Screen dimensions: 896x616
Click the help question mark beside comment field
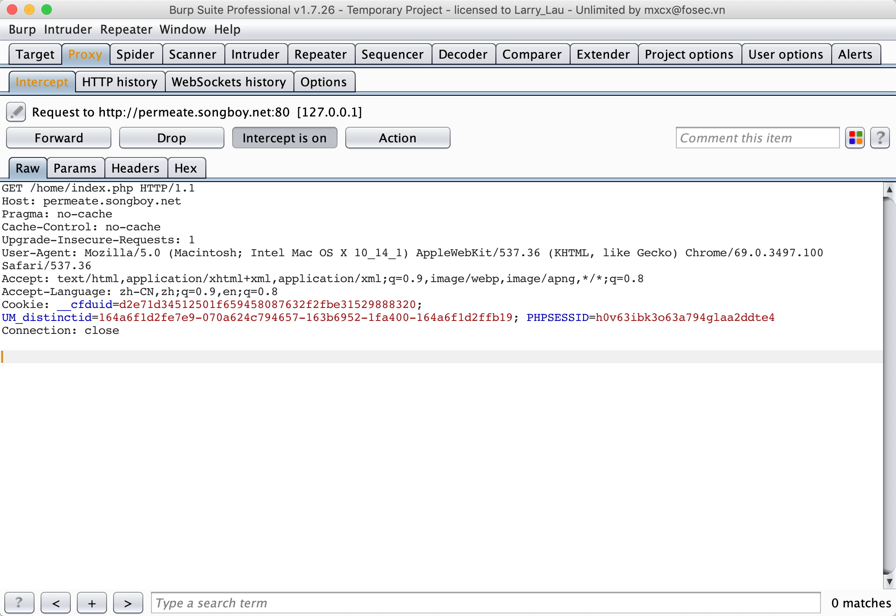coord(880,138)
